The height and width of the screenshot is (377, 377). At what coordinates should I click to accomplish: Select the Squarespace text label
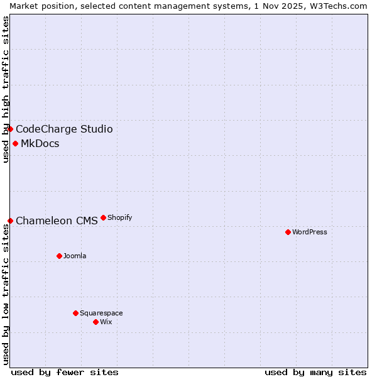(101, 314)
